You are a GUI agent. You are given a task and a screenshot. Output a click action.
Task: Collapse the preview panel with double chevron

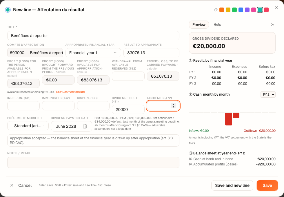click(x=273, y=25)
